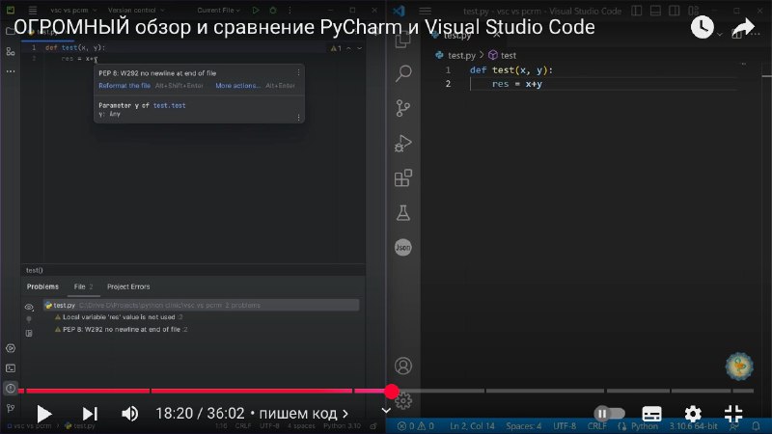Click the test.test link in popup
772x434 pixels.
coord(170,105)
